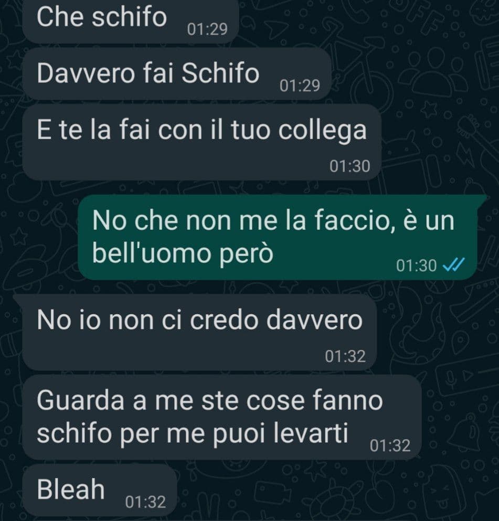Tap 'E te la fai con il tuo collega' message

click(x=201, y=142)
